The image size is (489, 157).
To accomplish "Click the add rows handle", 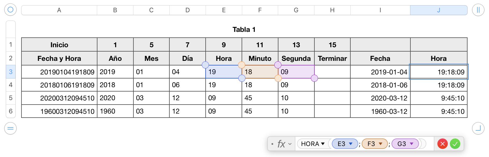I will [10, 128].
